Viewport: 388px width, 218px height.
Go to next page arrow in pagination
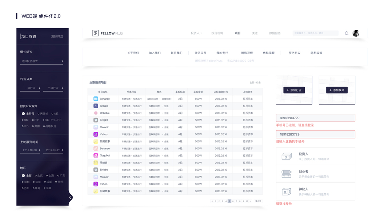tap(250, 201)
